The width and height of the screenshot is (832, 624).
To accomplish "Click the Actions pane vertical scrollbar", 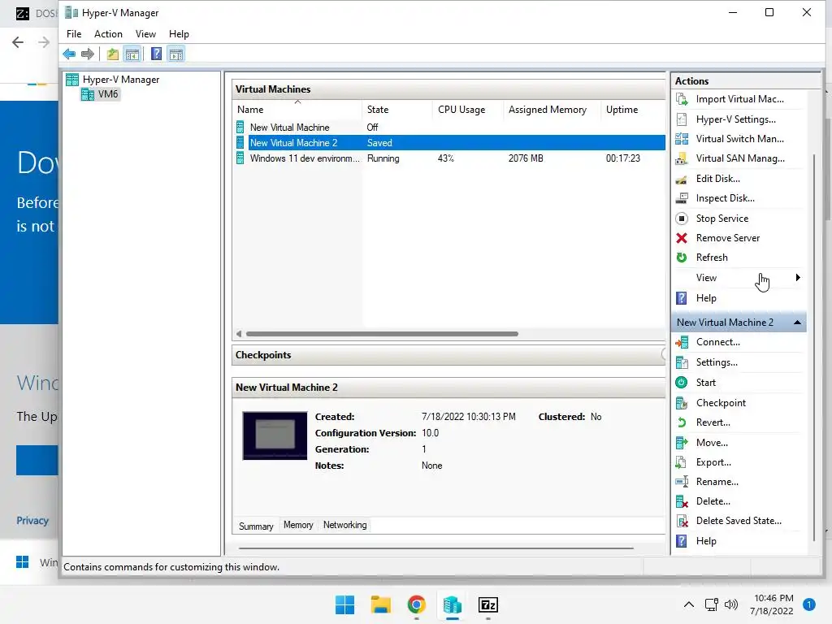I will [x=814, y=348].
